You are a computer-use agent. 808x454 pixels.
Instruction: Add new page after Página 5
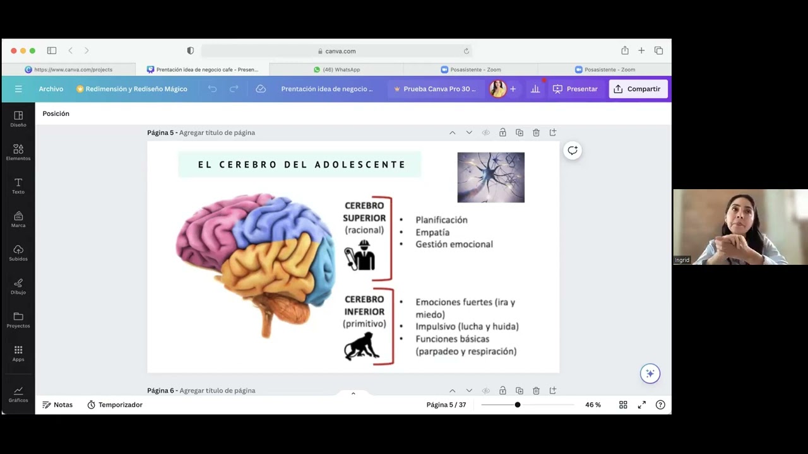[x=553, y=132]
